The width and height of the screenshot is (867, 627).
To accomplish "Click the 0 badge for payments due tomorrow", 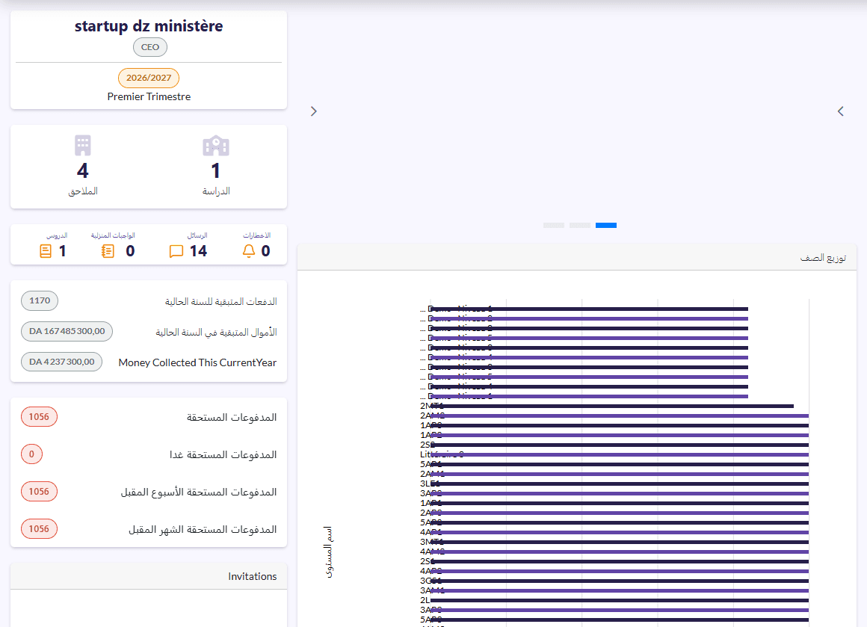I will click(31, 454).
